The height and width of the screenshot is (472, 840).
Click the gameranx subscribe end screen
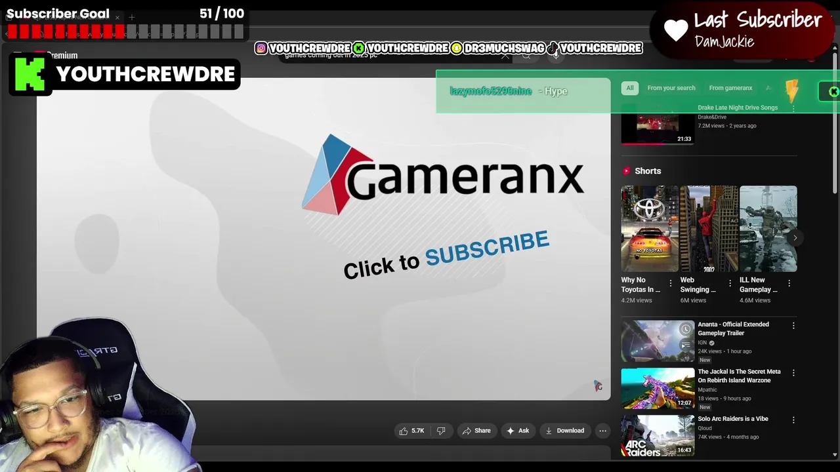(446, 254)
